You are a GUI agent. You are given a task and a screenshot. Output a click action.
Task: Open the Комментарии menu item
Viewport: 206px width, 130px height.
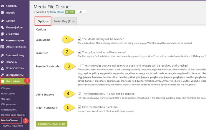(15, 40)
